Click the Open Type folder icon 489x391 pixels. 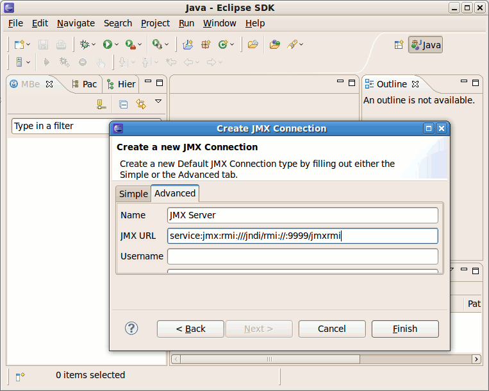pos(253,44)
